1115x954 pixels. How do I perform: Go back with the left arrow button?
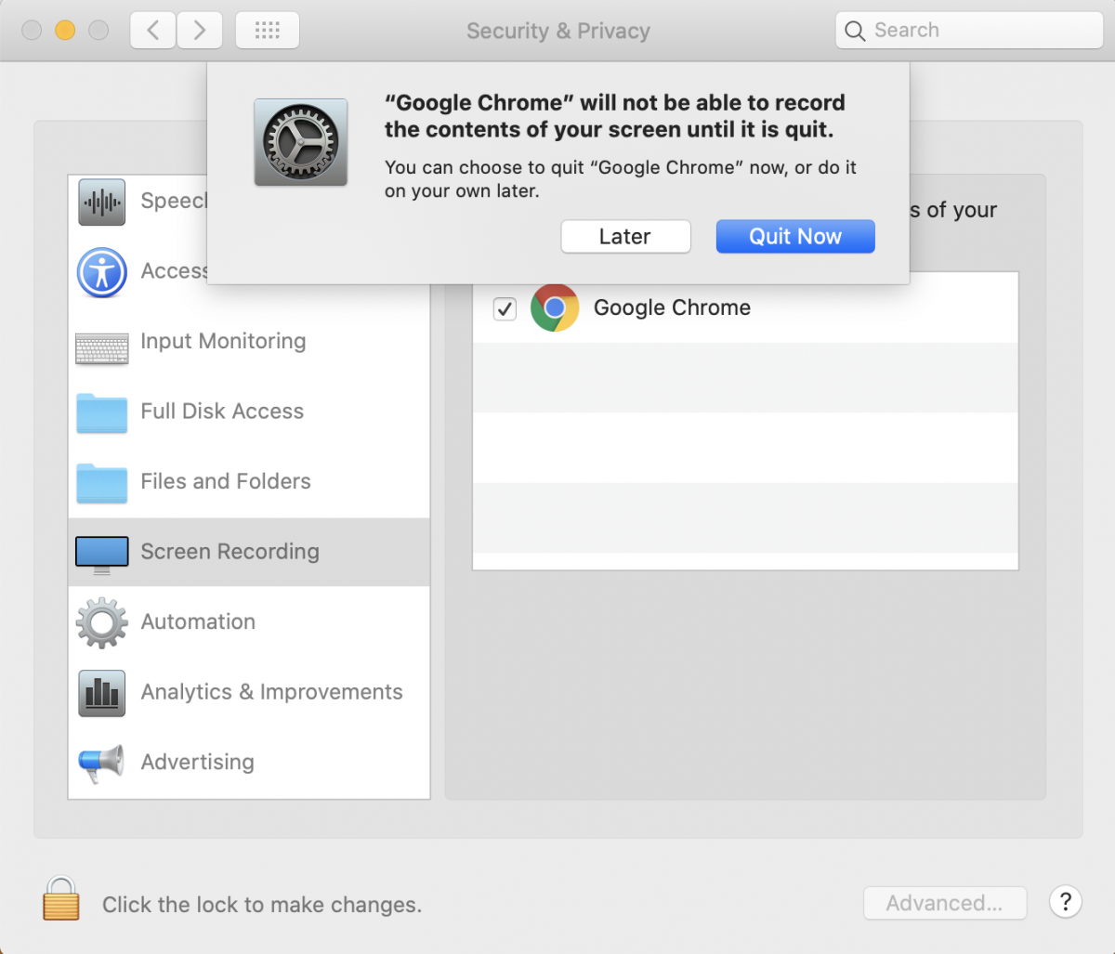(x=153, y=31)
